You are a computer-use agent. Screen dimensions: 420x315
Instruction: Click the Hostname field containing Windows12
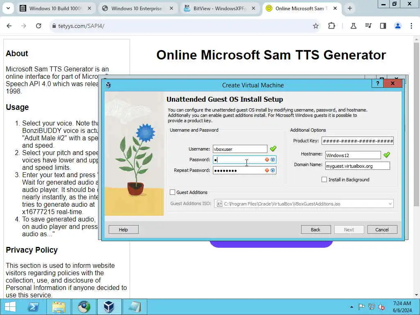pyautogui.click(x=353, y=155)
